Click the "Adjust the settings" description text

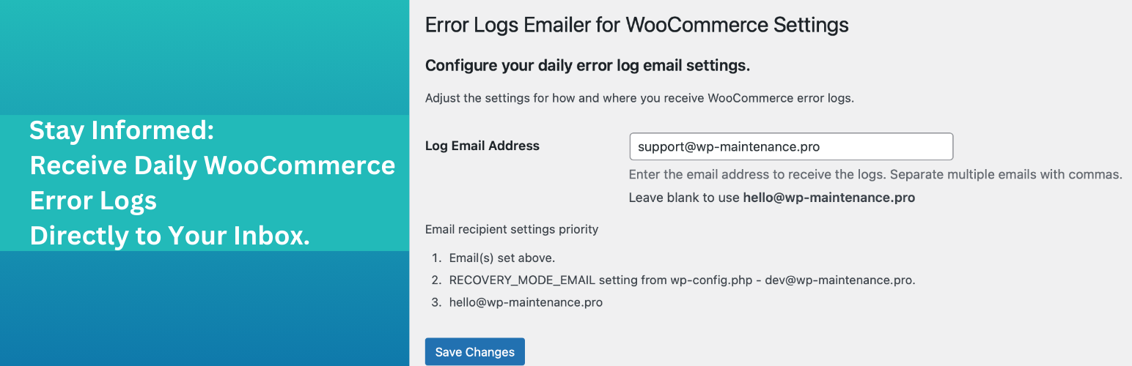tap(639, 98)
